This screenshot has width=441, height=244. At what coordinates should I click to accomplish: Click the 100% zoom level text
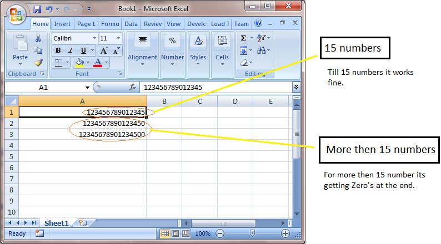pos(203,233)
